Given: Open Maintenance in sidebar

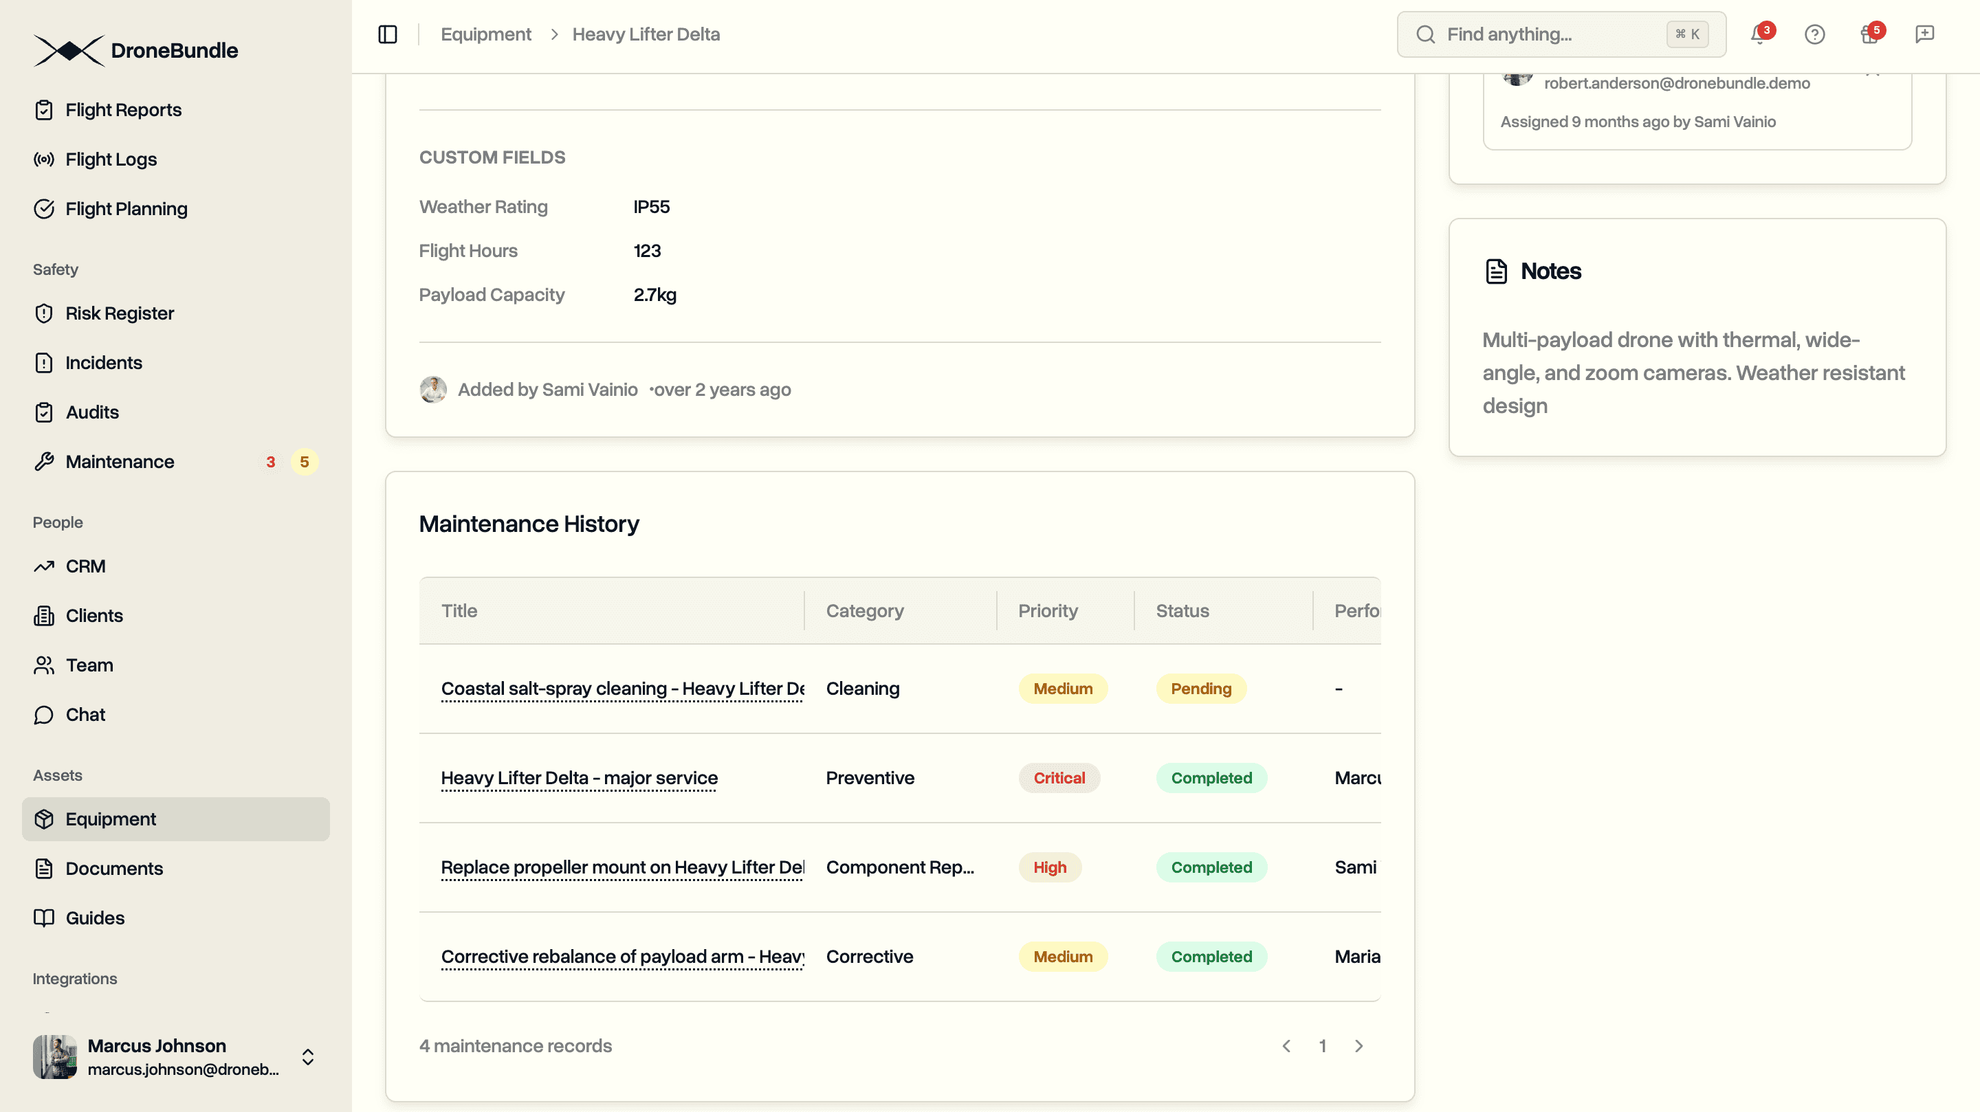Looking at the screenshot, I should point(175,462).
